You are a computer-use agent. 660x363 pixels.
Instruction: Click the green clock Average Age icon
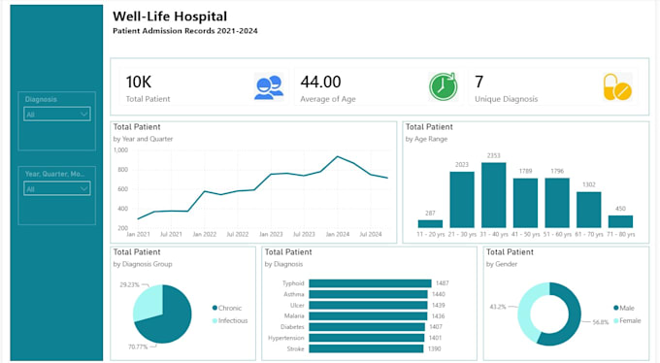tap(444, 86)
